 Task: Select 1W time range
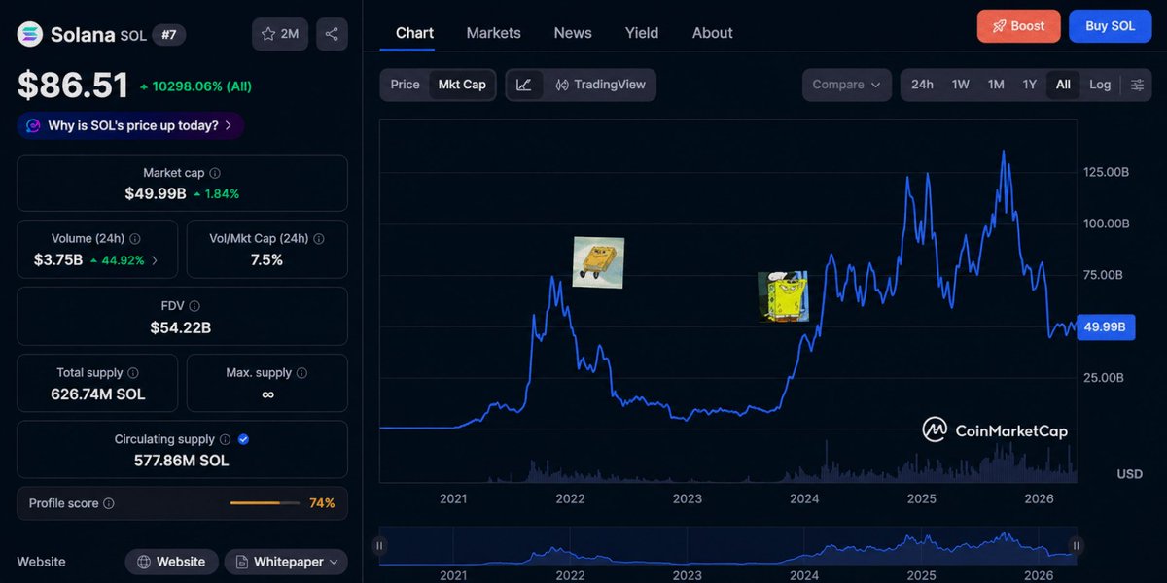coord(960,85)
